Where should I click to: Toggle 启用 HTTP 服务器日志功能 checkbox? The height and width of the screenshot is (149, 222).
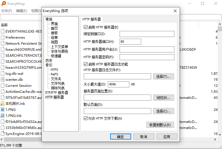point(85,64)
